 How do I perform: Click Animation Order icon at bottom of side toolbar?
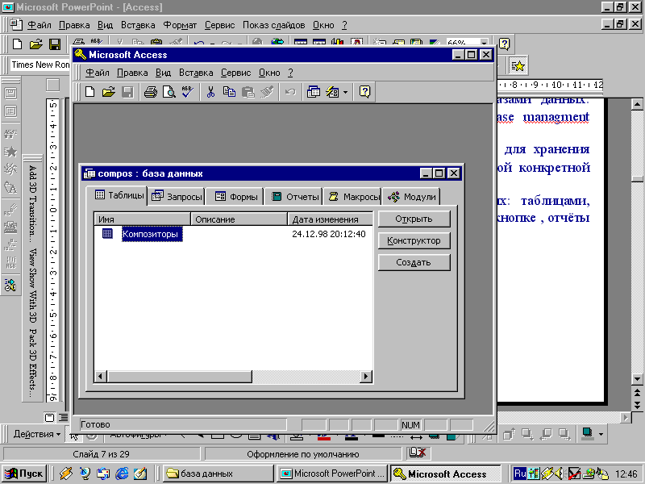point(10,285)
